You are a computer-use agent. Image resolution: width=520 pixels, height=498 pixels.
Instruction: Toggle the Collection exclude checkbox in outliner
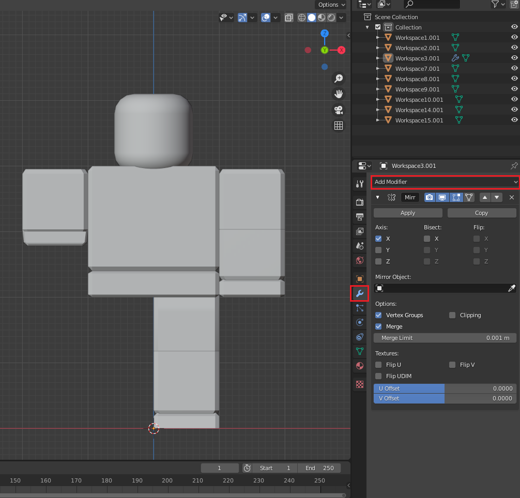[x=378, y=27]
